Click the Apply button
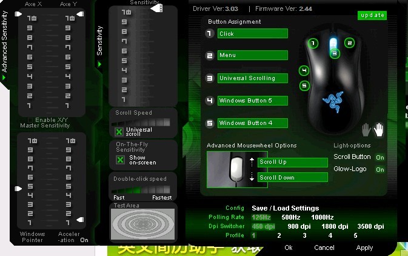The image size is (408, 256). [x=364, y=248]
